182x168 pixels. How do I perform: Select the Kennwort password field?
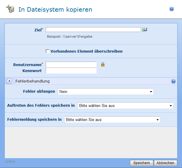pos(71,71)
